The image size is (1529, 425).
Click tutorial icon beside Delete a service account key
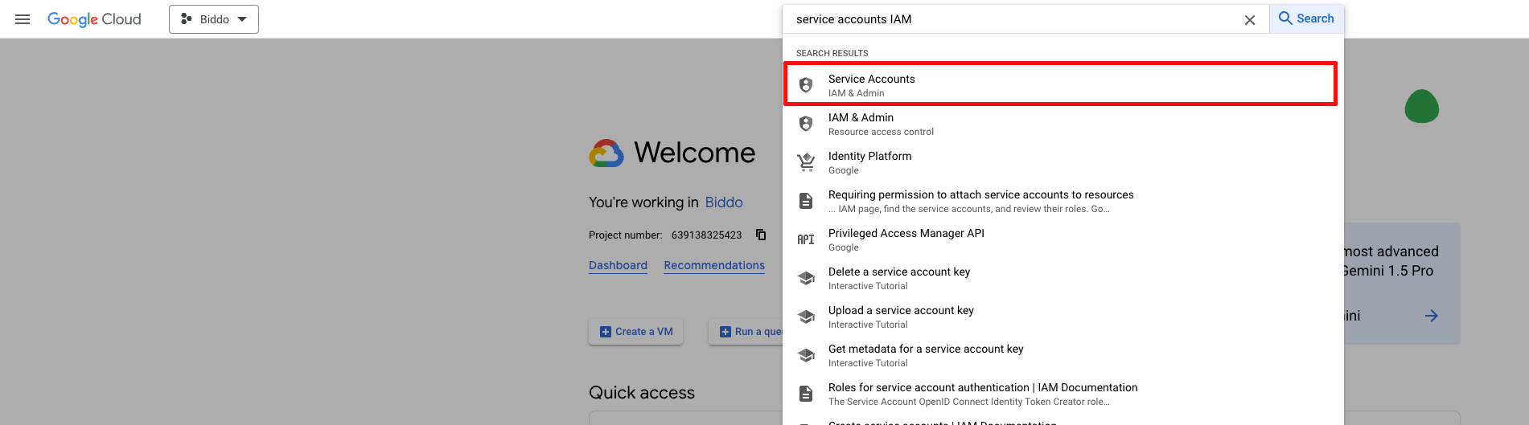tap(806, 278)
